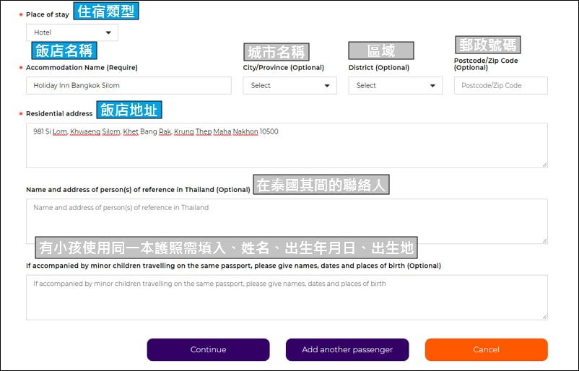Click the Residential address text area
Screen dimensions: 579x371
(x=287, y=146)
